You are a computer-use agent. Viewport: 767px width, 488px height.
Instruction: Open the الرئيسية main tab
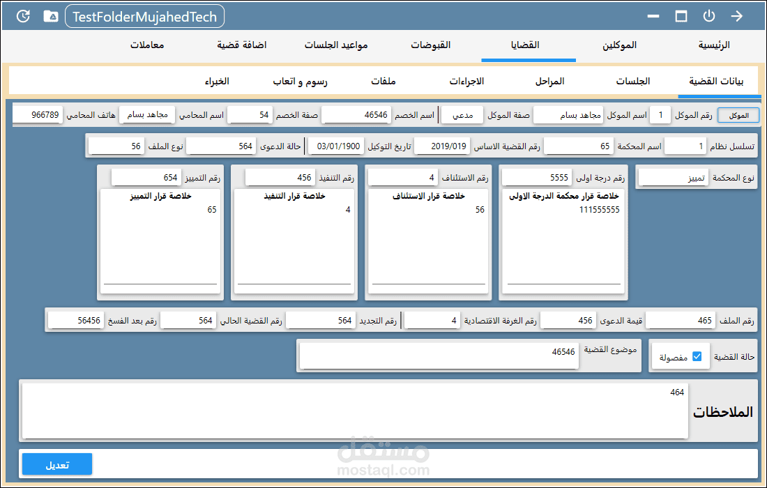[714, 45]
